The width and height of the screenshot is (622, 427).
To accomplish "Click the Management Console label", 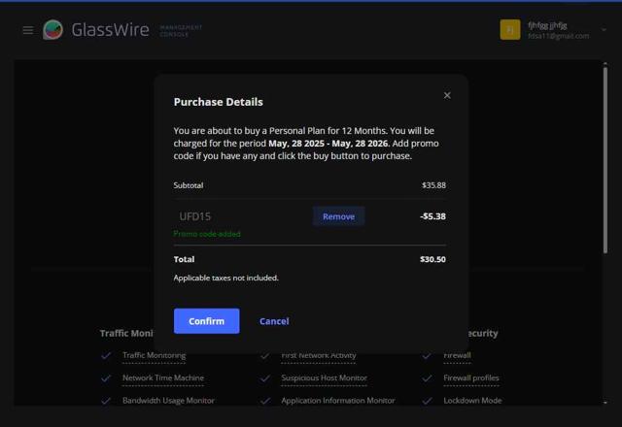I will point(181,30).
